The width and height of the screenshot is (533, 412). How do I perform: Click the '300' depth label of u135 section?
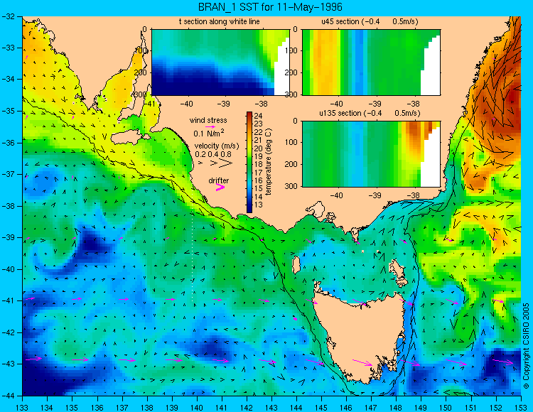[292, 186]
